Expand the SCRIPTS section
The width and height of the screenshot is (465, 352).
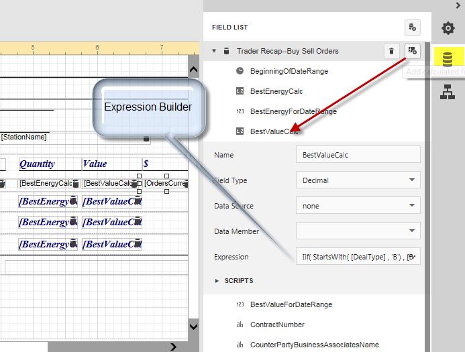(217, 281)
